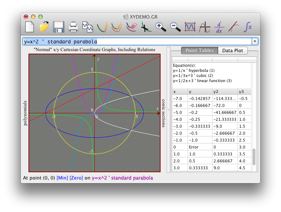Click equation 'y=1/x ' hyperbola (1)'
This screenshot has width=281, height=212.
[x=194, y=70]
